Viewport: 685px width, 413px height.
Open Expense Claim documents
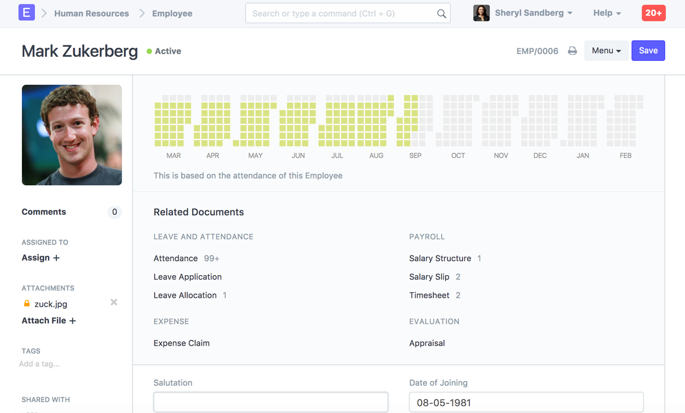181,343
